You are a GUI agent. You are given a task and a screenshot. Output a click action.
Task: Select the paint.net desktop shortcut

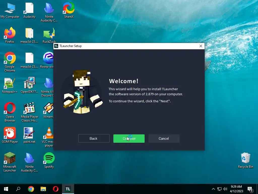(x=29, y=135)
